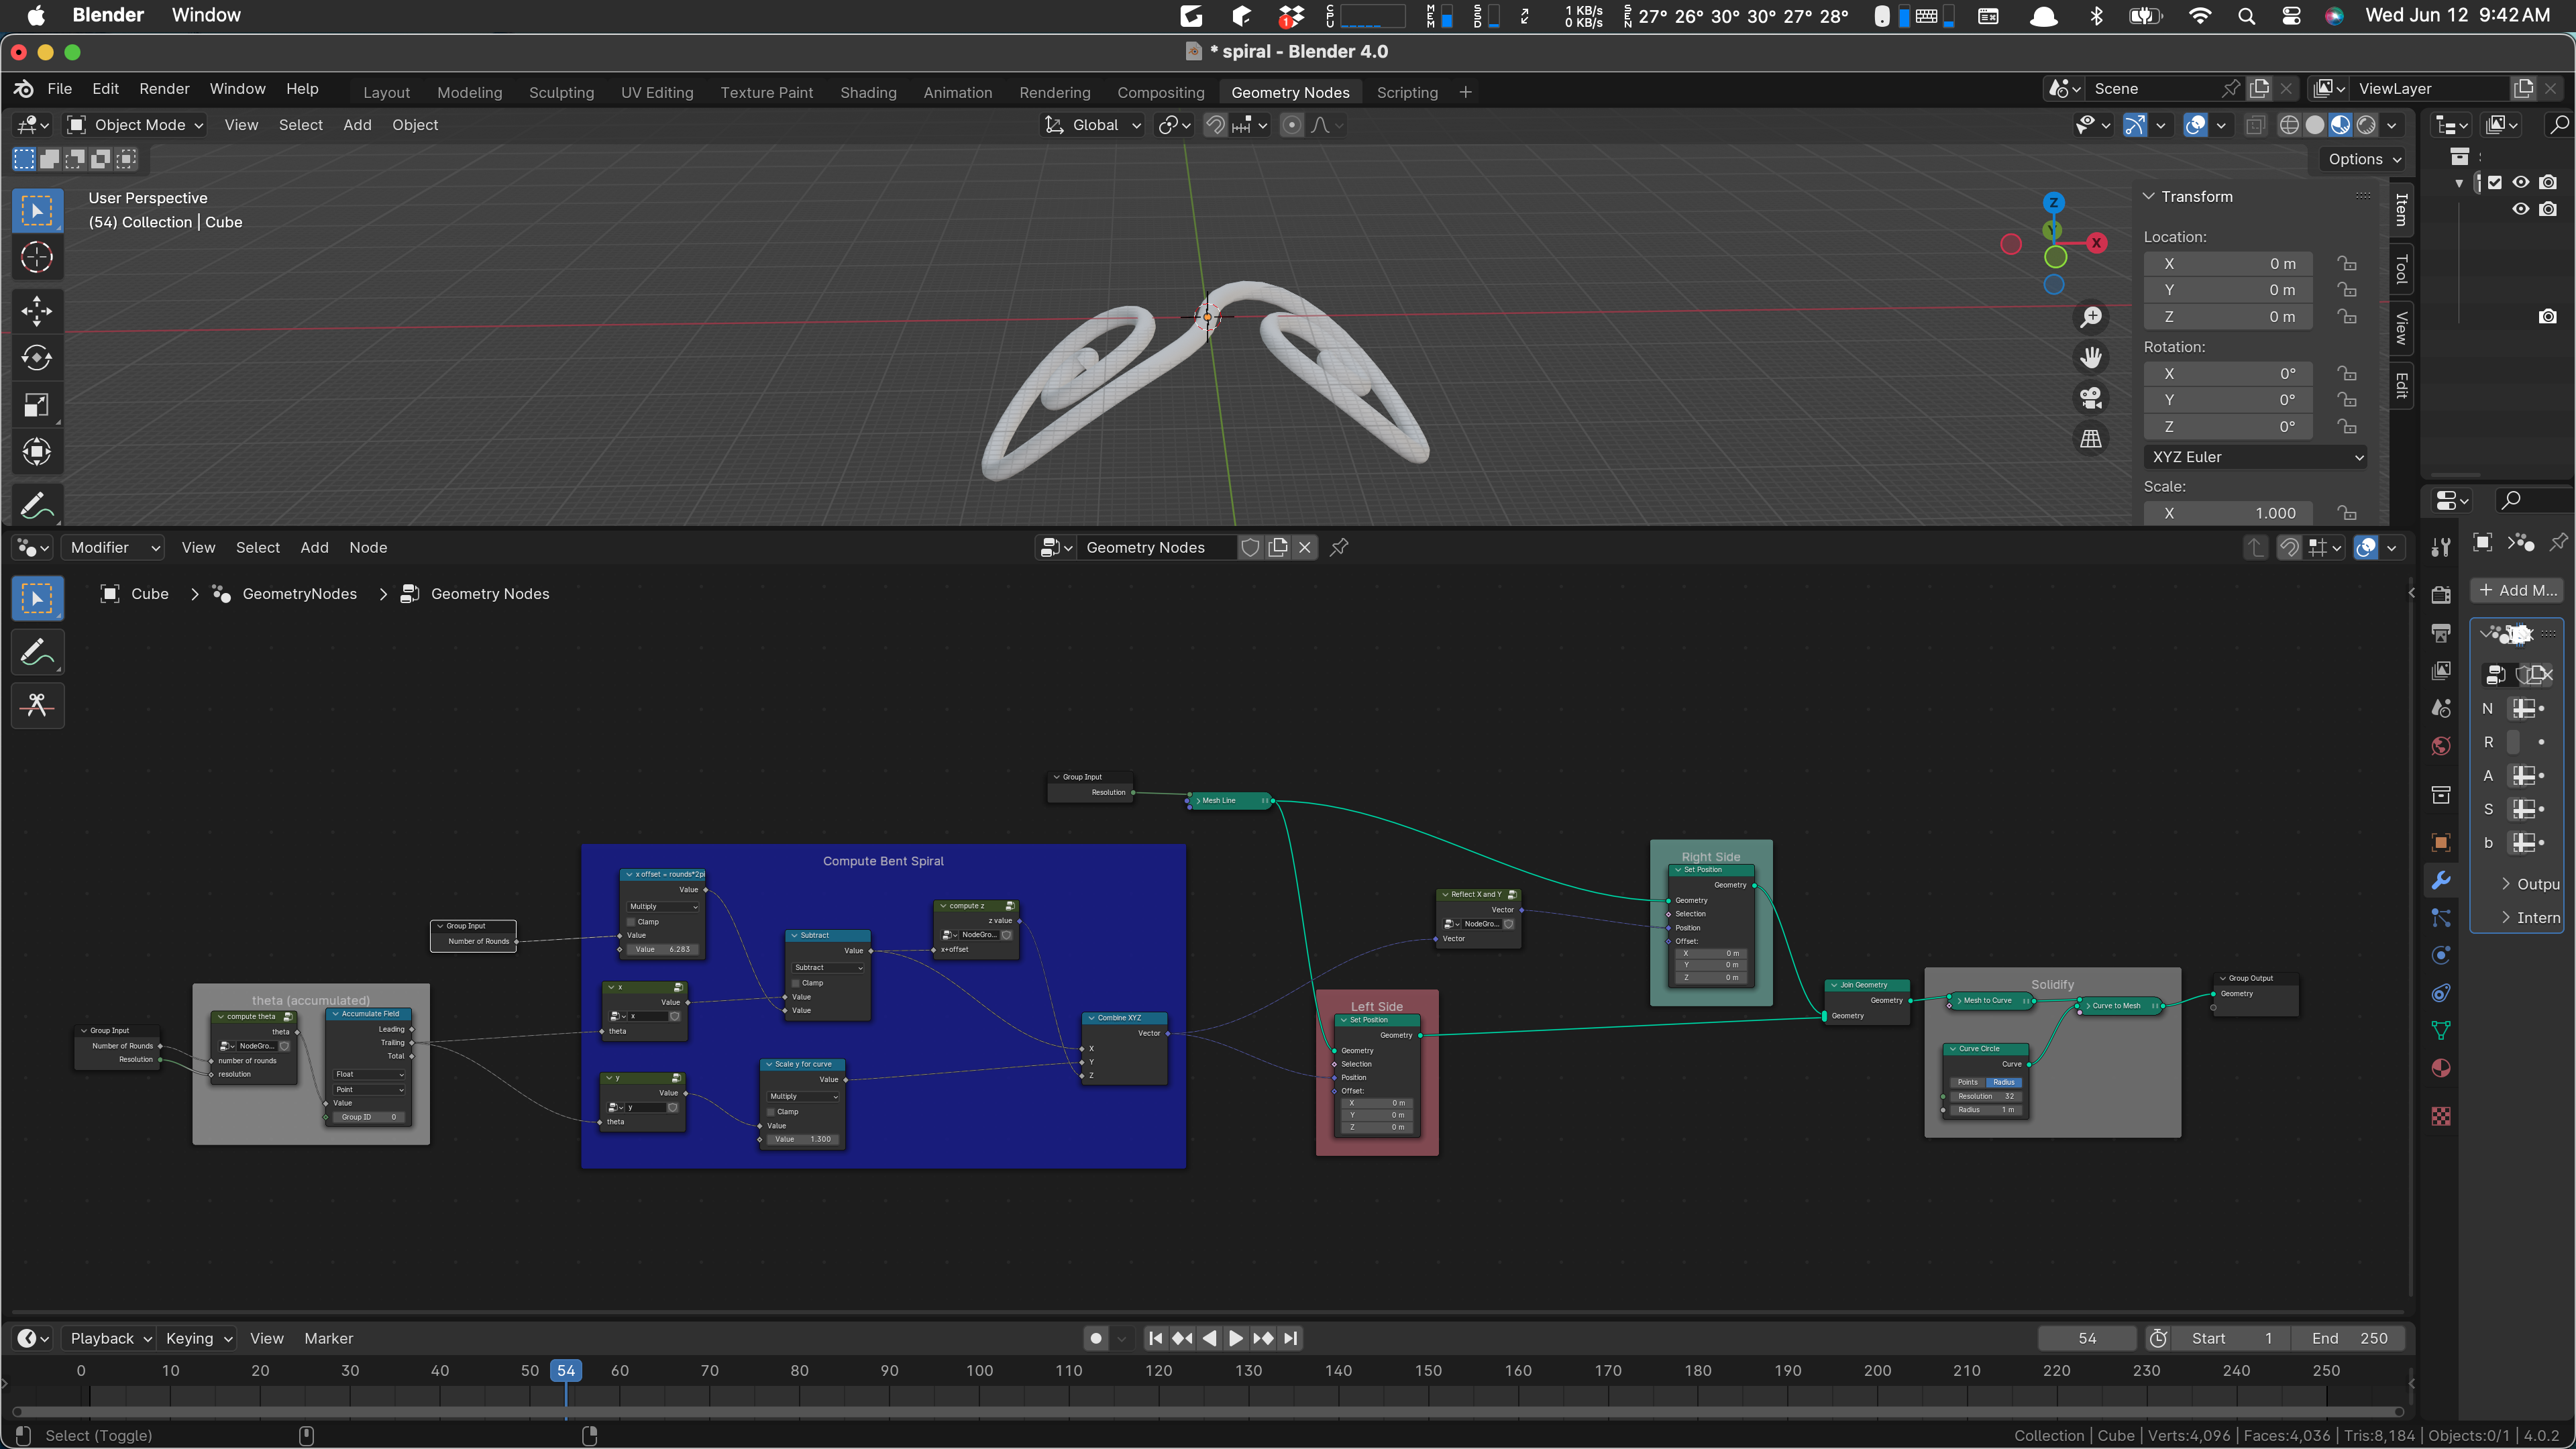Image resolution: width=2576 pixels, height=1449 pixels.
Task: Collapse the Transform panel
Action: (2148, 196)
